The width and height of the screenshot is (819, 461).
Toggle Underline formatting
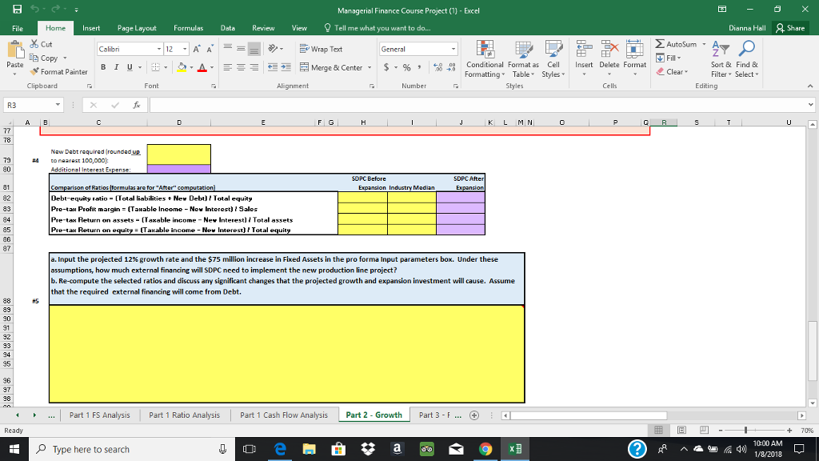point(129,67)
